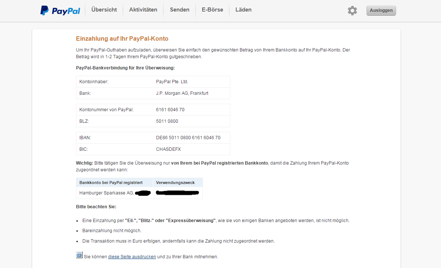Click the 'Bank:' row label
Viewport: 441px width, 268px height.
tap(85, 93)
